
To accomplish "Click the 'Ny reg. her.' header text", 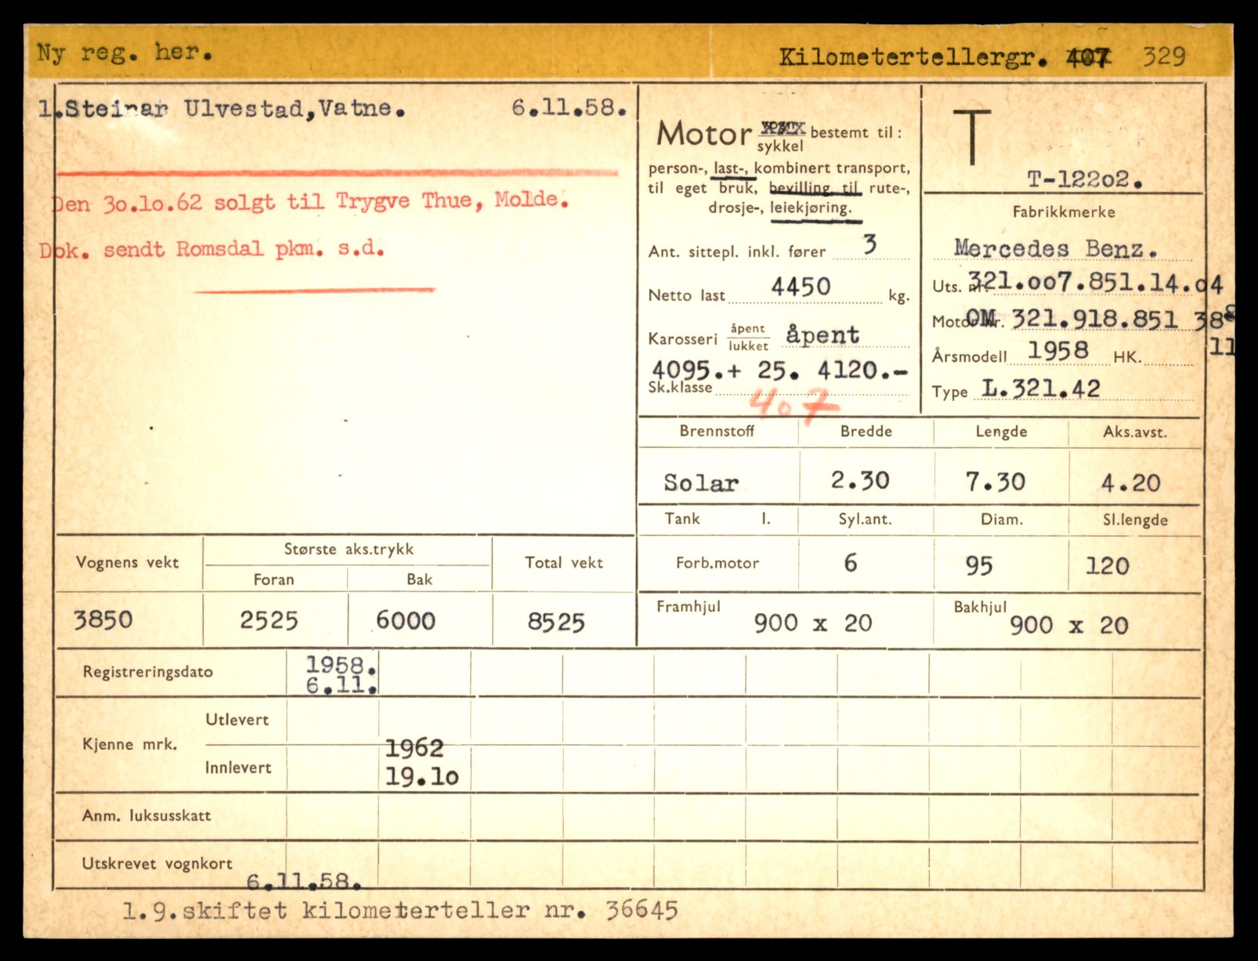I will [124, 52].
